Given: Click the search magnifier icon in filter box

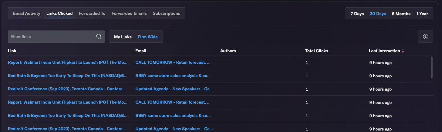Looking at the screenshot, I should (x=99, y=37).
